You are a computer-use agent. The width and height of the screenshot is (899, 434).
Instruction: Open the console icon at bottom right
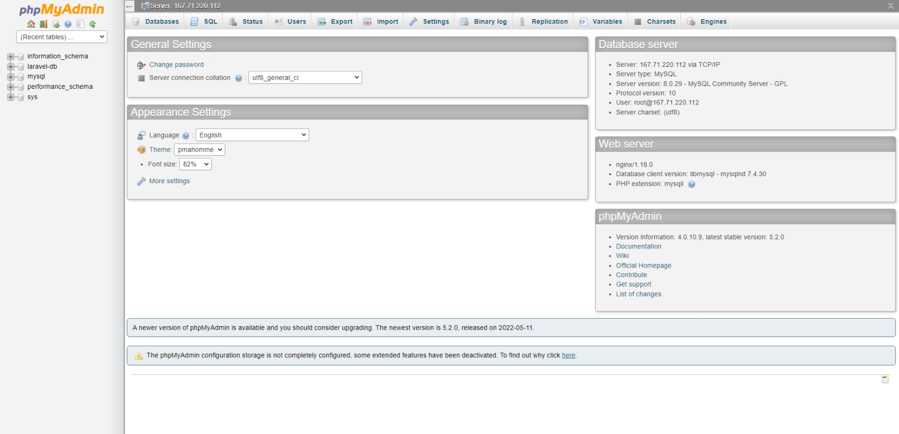click(x=885, y=379)
